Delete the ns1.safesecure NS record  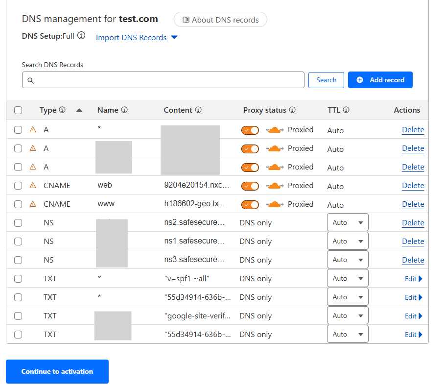(413, 242)
